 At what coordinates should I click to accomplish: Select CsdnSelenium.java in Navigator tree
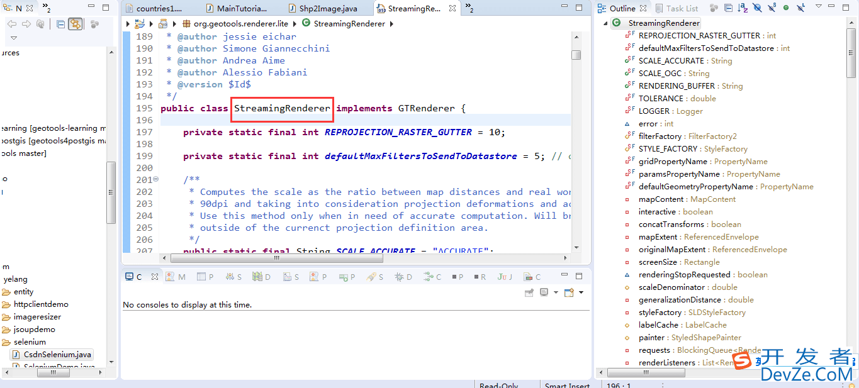coord(51,355)
